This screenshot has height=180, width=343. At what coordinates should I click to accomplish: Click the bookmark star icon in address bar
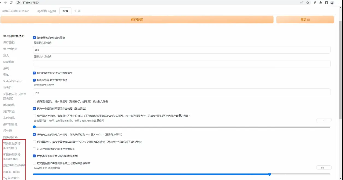point(308,2)
